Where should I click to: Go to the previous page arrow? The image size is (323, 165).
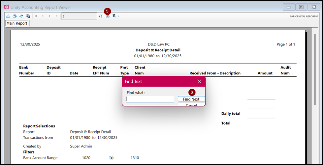click(43, 16)
